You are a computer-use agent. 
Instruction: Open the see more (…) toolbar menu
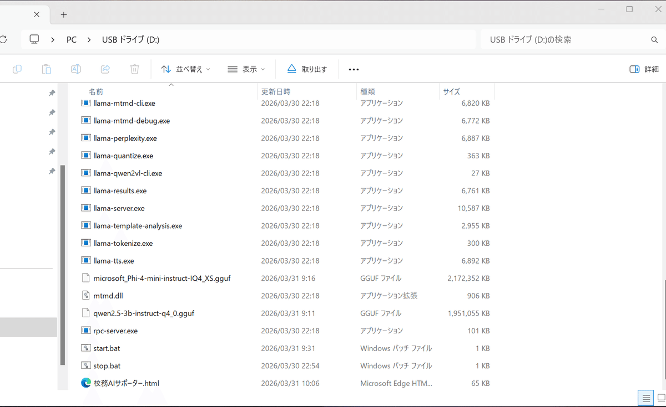point(354,70)
